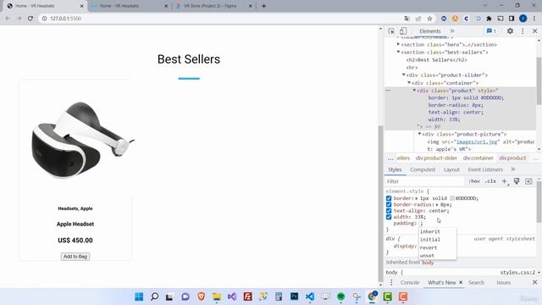Open File Explorer from the taskbar

click(217, 297)
